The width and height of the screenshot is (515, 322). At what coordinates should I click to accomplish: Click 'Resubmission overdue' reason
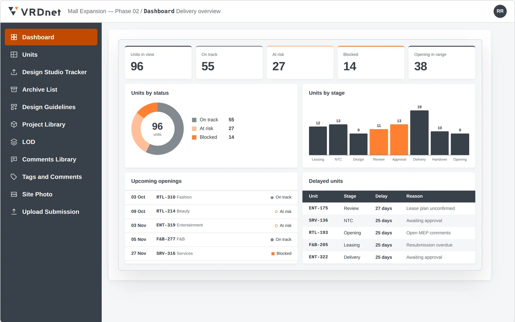[429, 245]
